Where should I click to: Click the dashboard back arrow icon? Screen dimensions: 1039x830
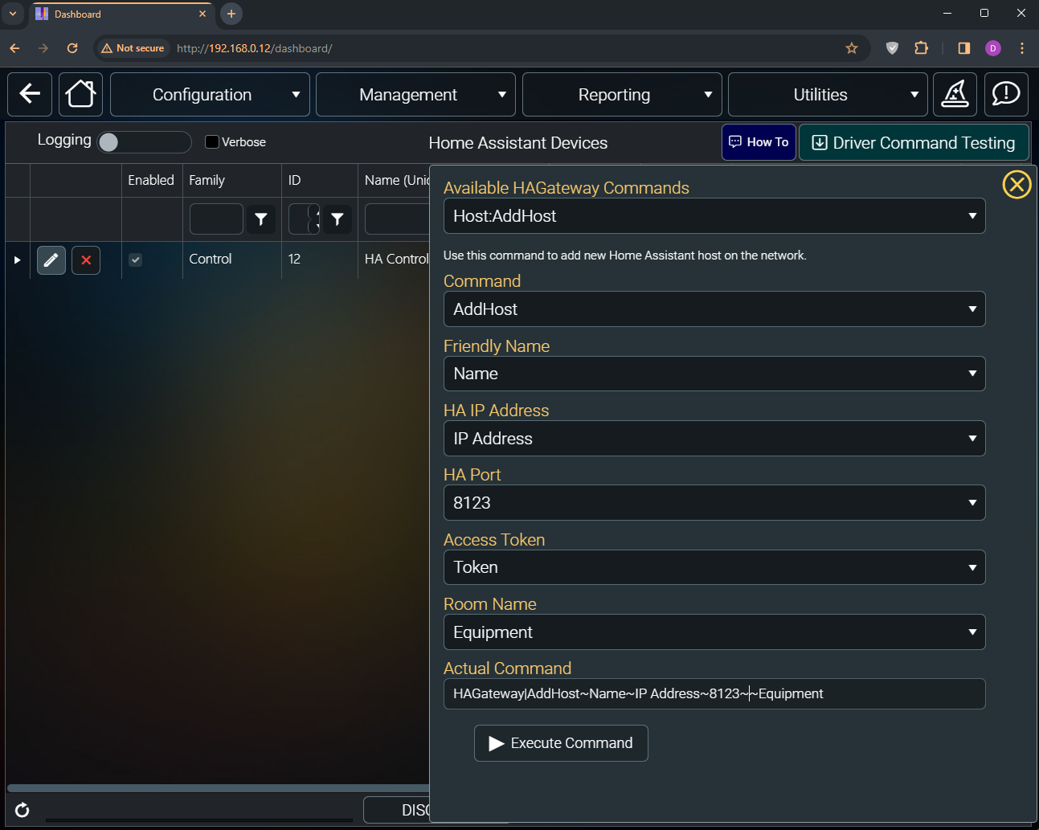tap(30, 94)
